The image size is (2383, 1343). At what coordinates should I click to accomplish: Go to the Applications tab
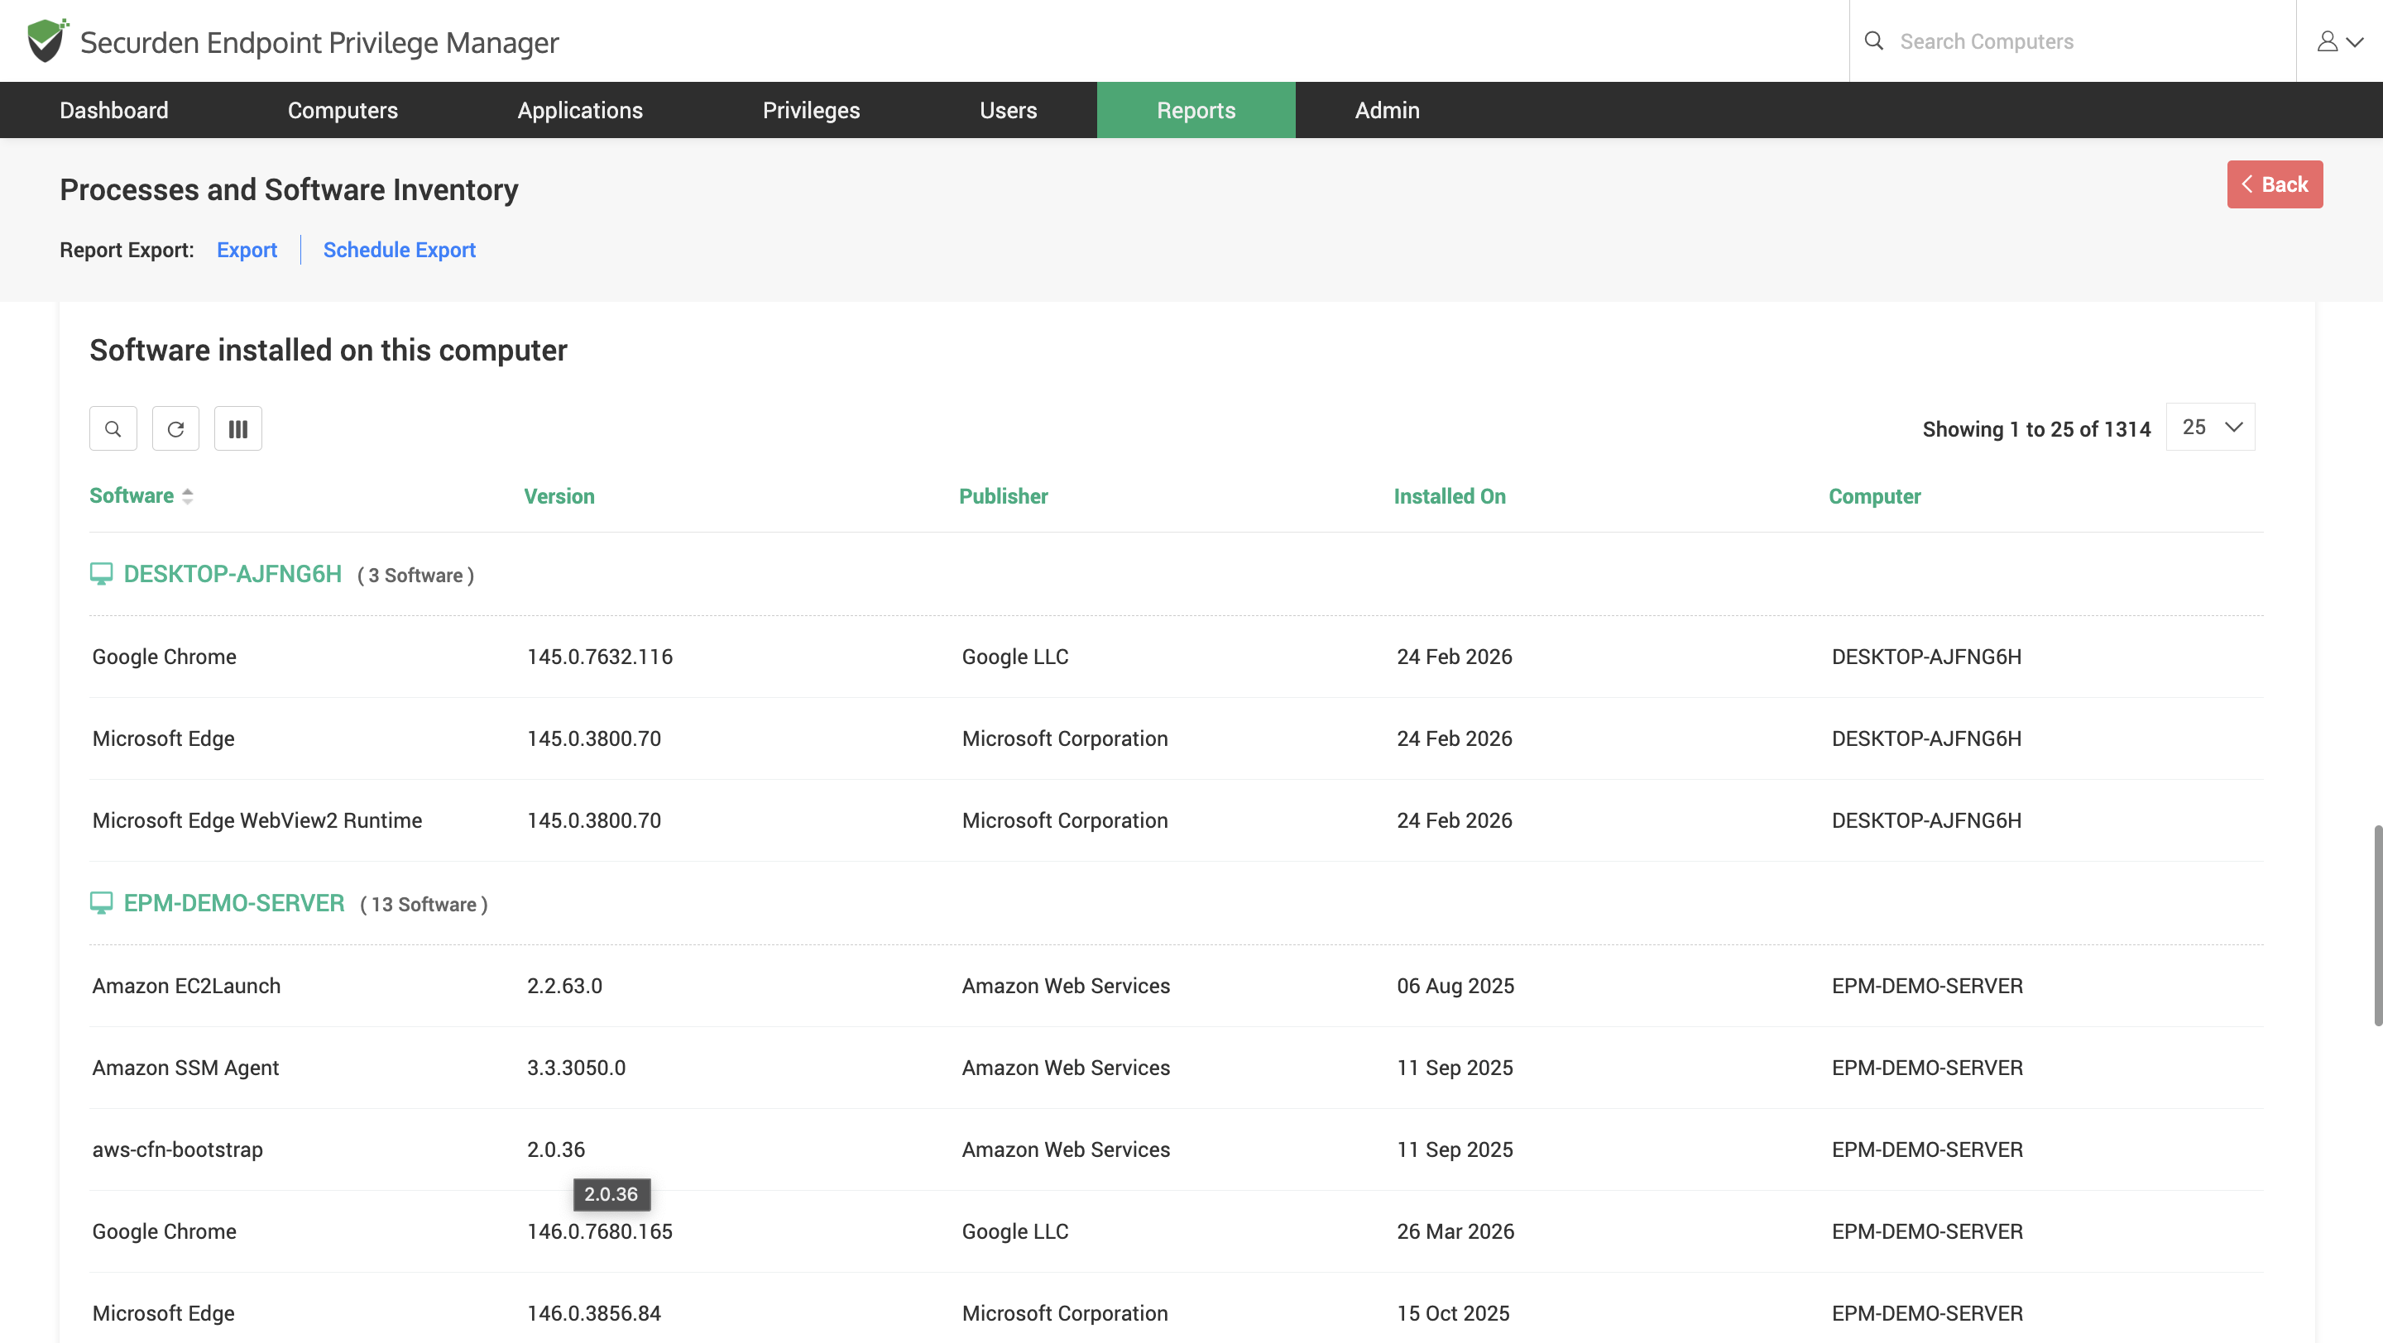pyautogui.click(x=580, y=110)
